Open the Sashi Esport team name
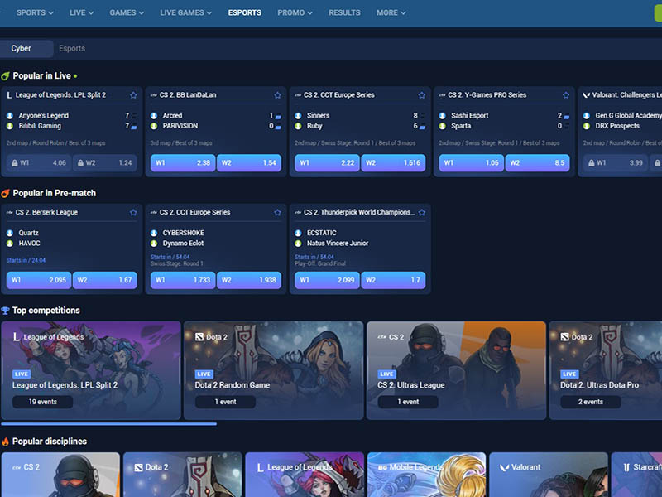662x497 pixels. pos(469,115)
